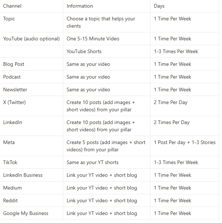Click 1 Post Per day + 1-3 Stories
The image size is (222, 223).
pos(185,143)
